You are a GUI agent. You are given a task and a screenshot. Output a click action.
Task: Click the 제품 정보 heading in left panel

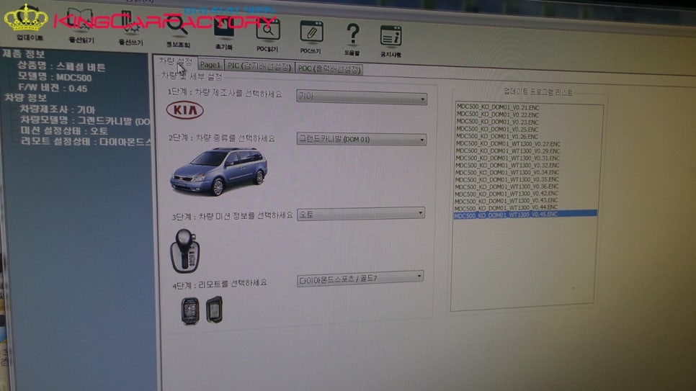click(x=24, y=54)
